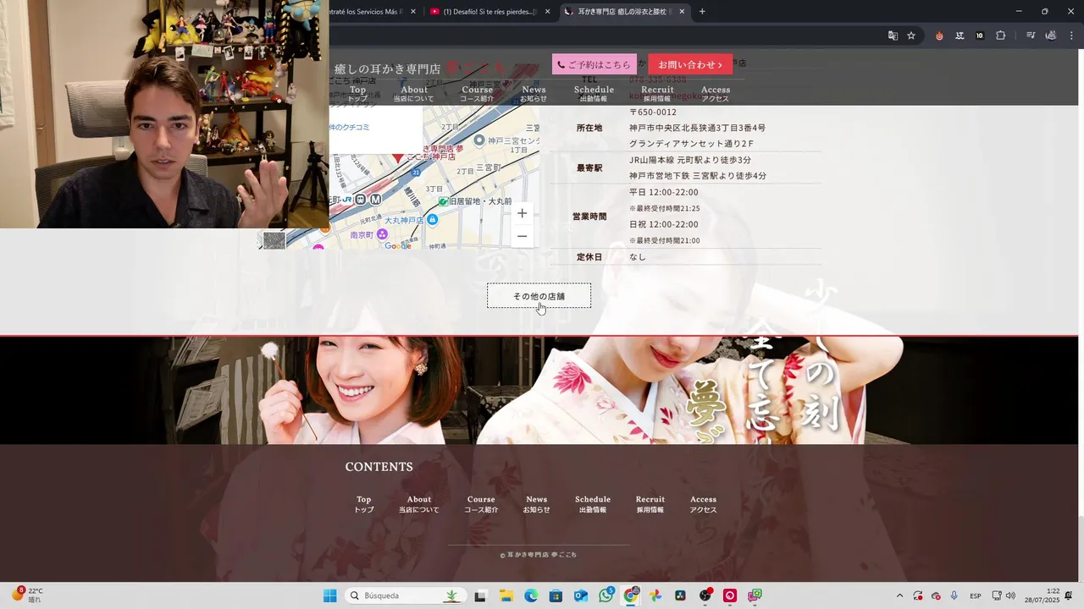The height and width of the screenshot is (609, 1084).
Task: Open Outlook from the taskbar
Action: click(581, 595)
